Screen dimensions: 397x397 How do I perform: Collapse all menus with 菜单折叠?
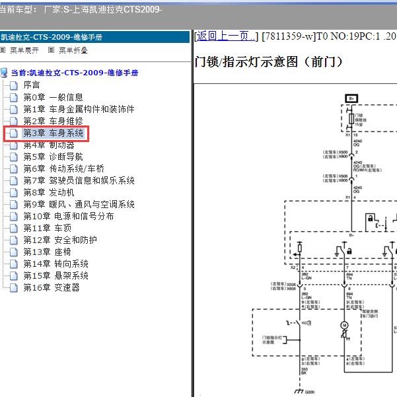[73, 50]
